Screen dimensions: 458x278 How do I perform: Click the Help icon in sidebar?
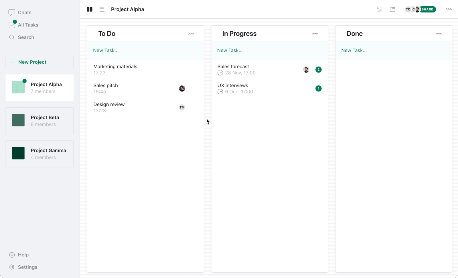[12, 255]
